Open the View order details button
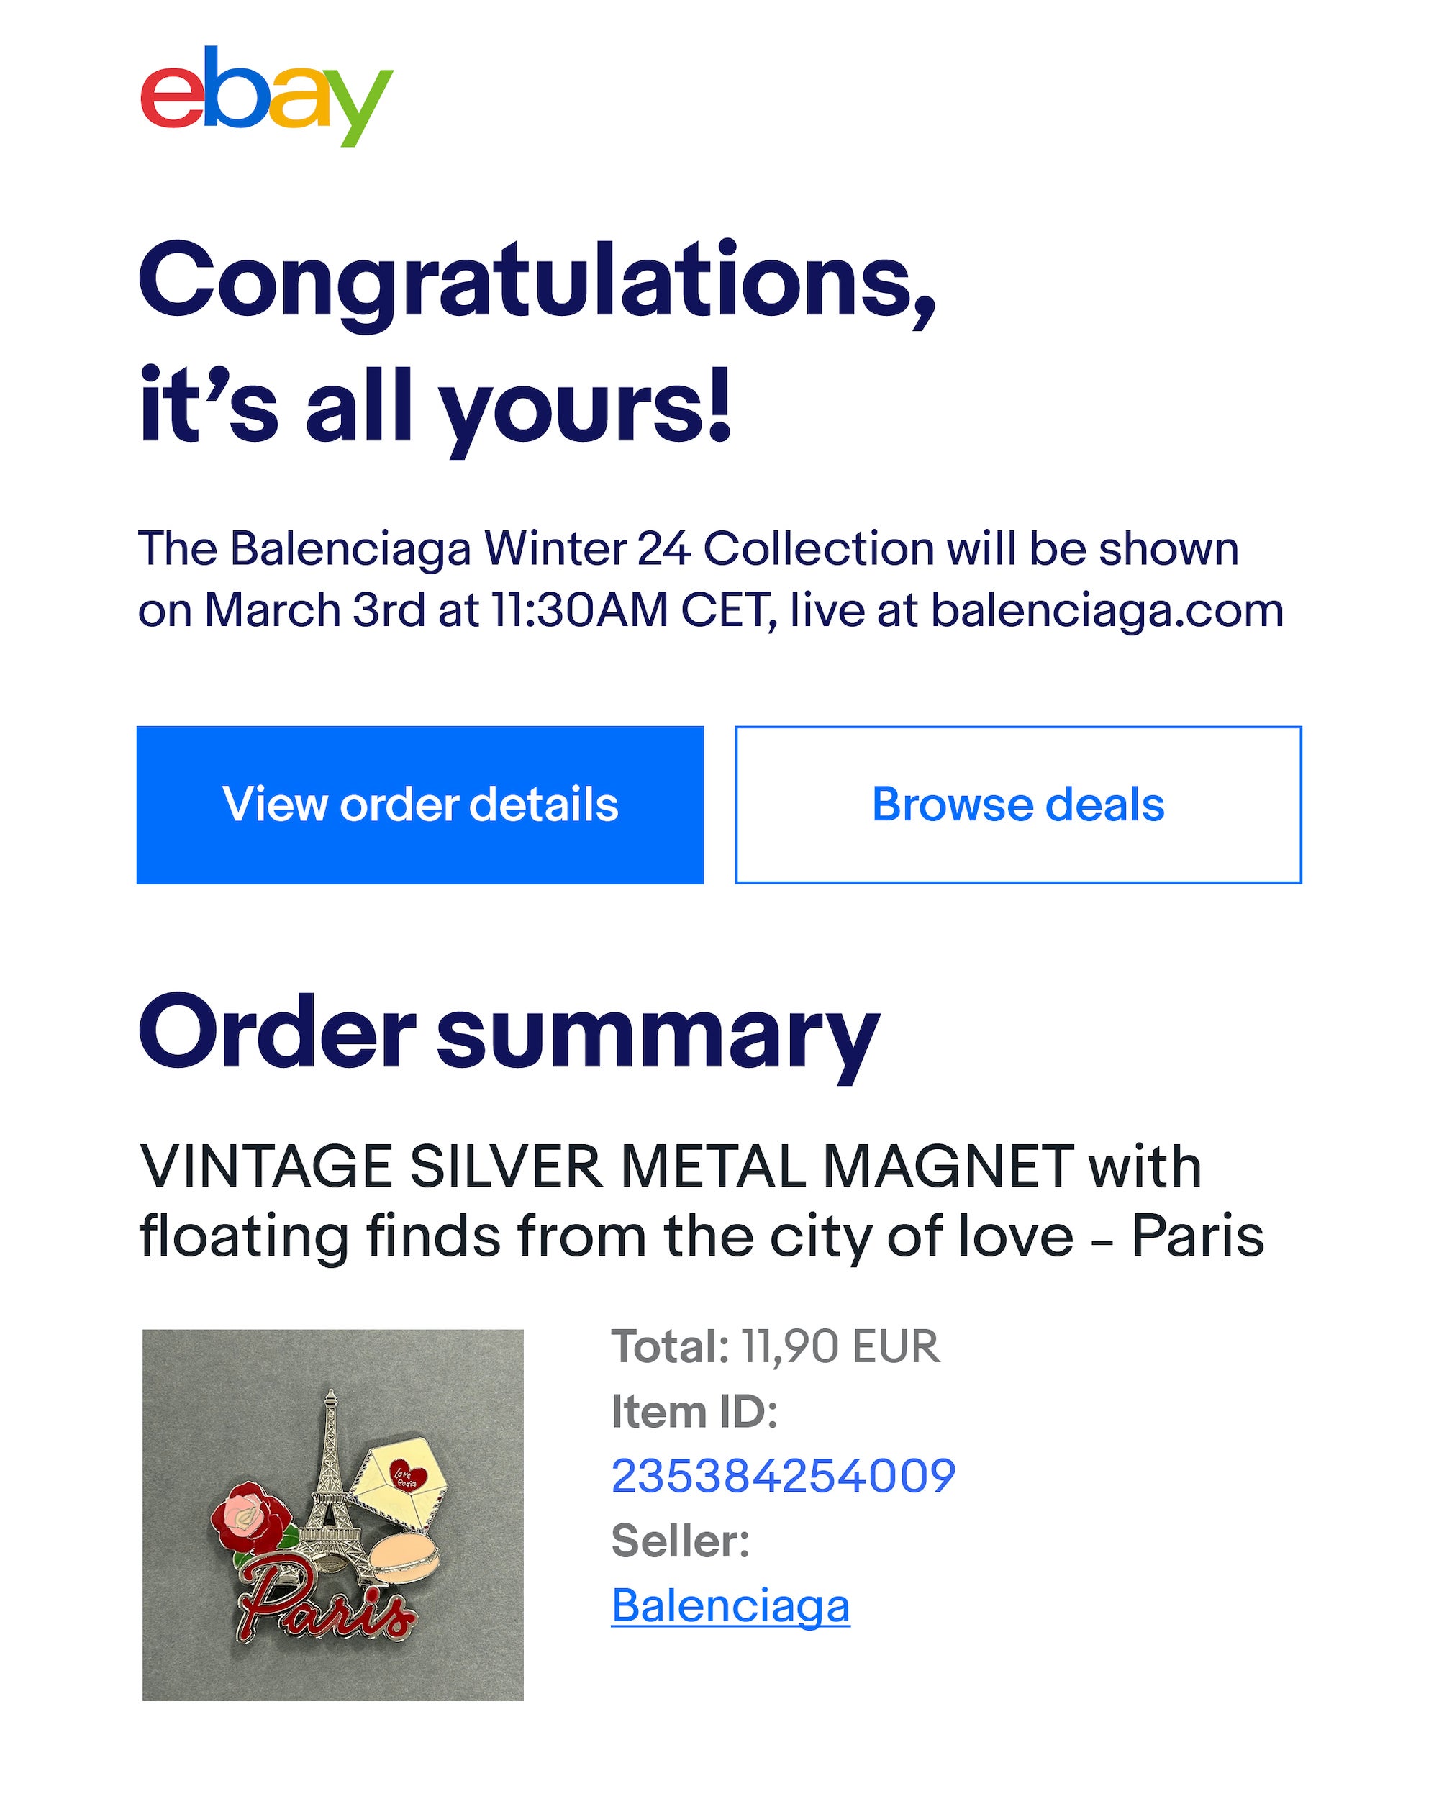The height and width of the screenshot is (1799, 1439). point(419,805)
